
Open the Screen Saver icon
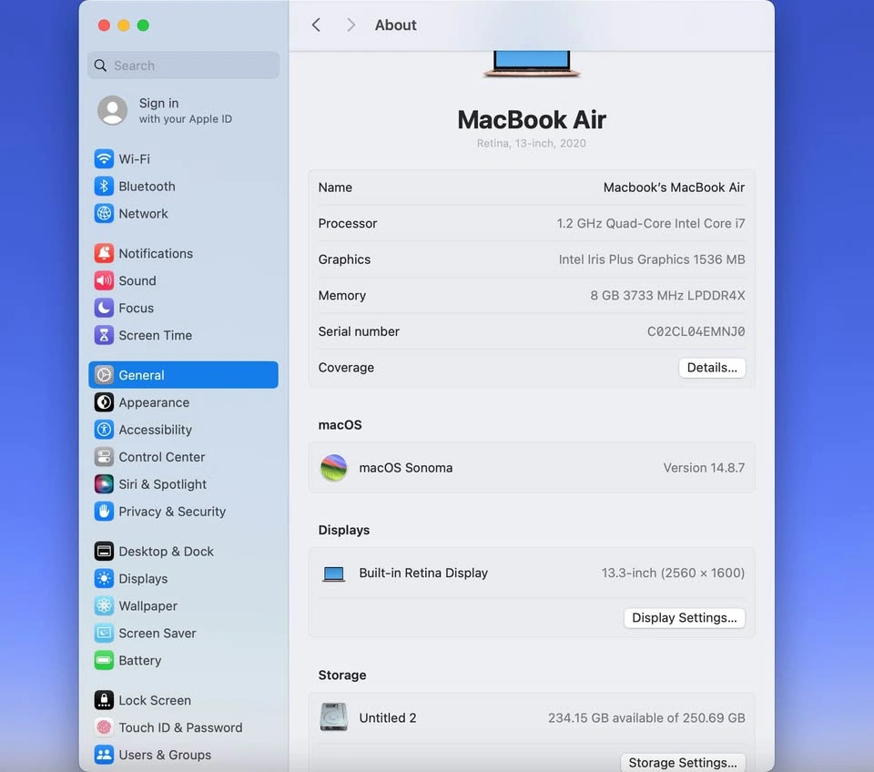104,634
